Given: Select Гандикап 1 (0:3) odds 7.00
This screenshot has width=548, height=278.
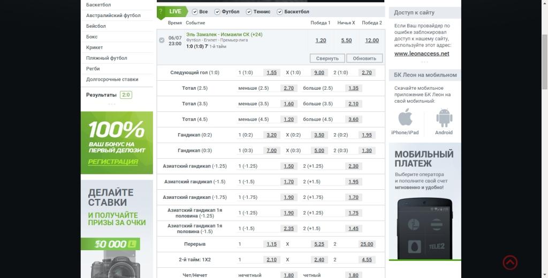Looking at the screenshot, I should coord(271,151).
